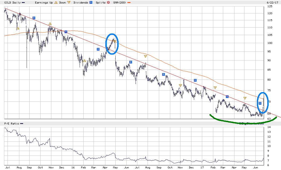Click the Splits label text
The image size is (281, 170).
tap(101, 3)
